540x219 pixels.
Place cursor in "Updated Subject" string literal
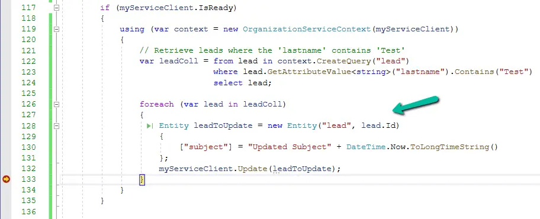tap(290, 147)
